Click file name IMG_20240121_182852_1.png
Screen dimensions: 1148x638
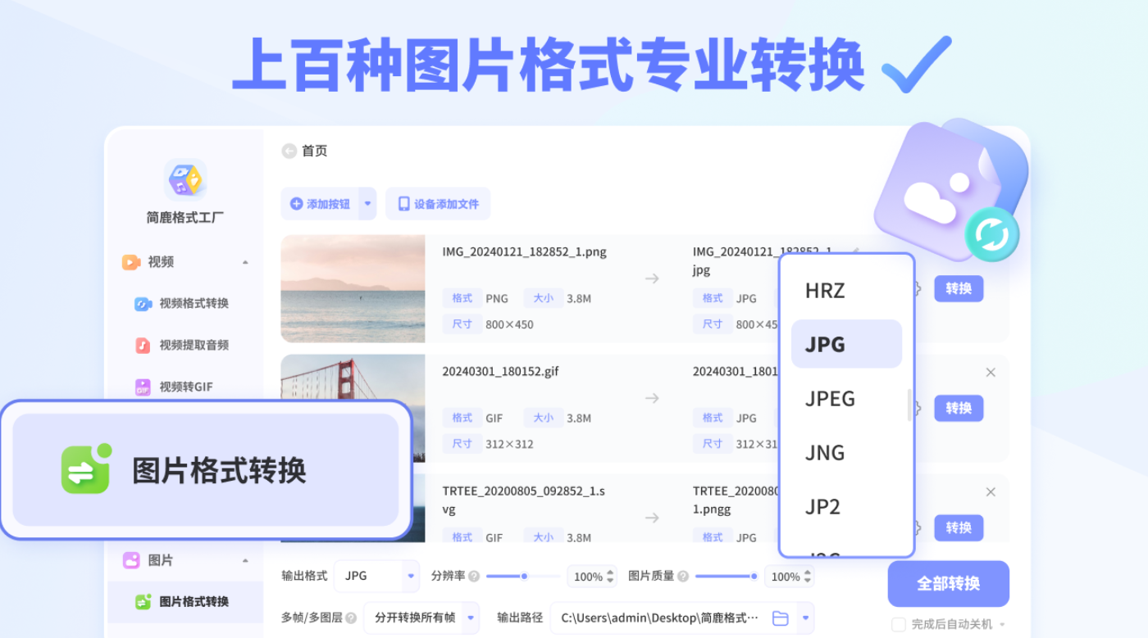[525, 251]
